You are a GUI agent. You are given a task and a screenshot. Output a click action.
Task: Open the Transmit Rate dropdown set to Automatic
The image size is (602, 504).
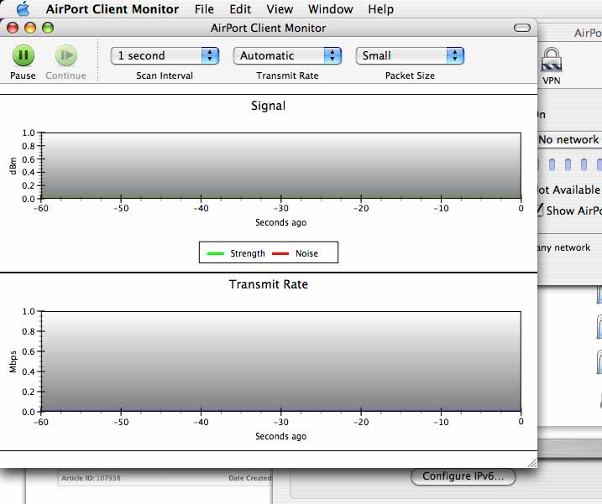coord(287,56)
